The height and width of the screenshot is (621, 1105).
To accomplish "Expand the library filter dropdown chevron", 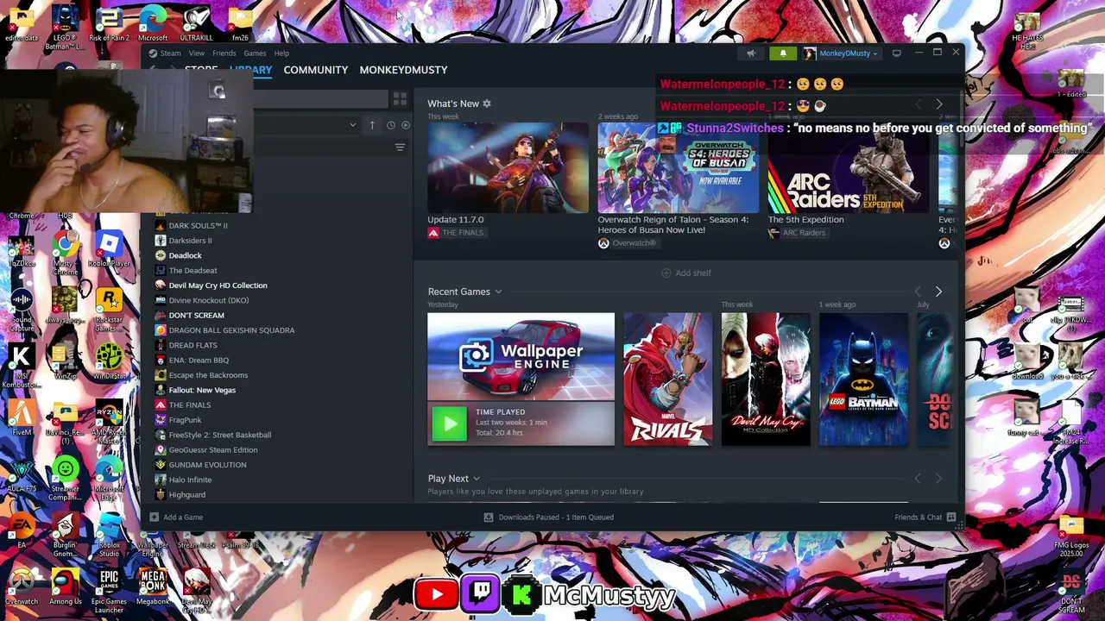I will tap(352, 125).
